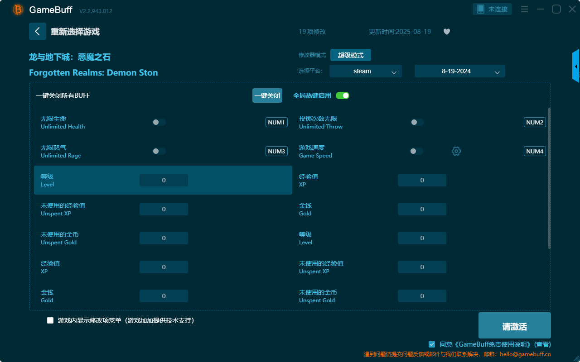Toggle Unlimited Health switch
The width and height of the screenshot is (580, 362).
(x=159, y=122)
